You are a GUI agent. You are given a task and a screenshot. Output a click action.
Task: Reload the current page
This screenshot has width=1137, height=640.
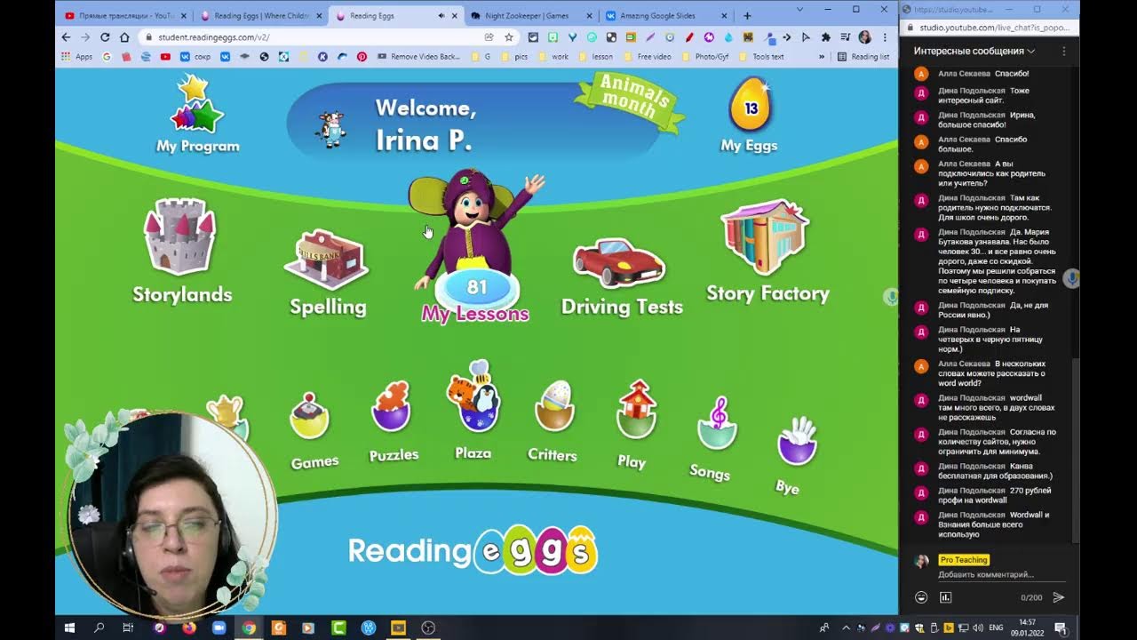click(105, 37)
